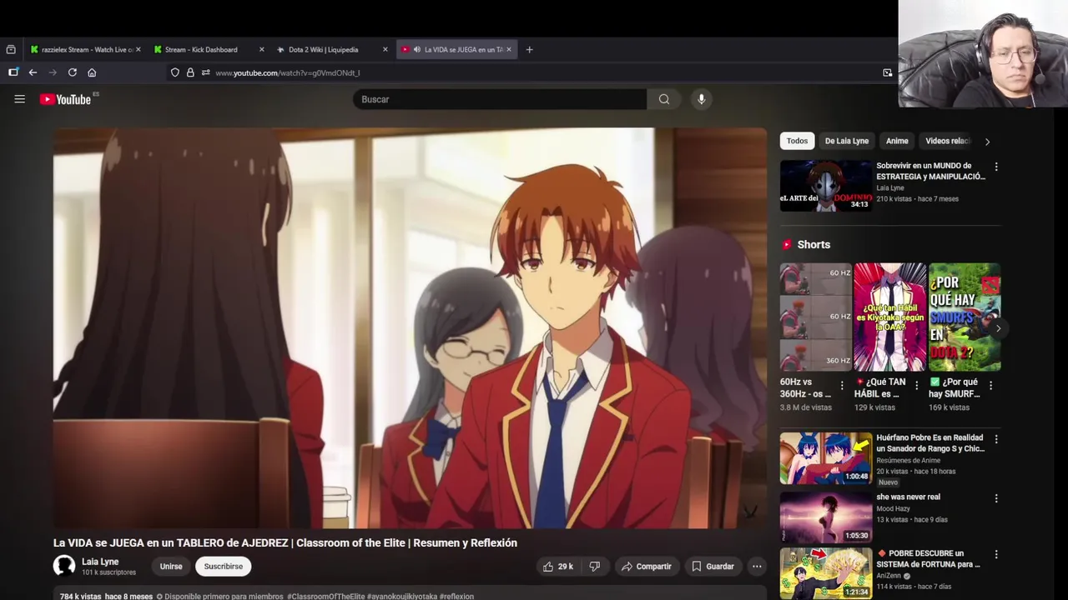This screenshot has width=1068, height=600.
Task: Open the ¿Qué TAN HÁBIL short thumbnail
Action: pos(890,317)
